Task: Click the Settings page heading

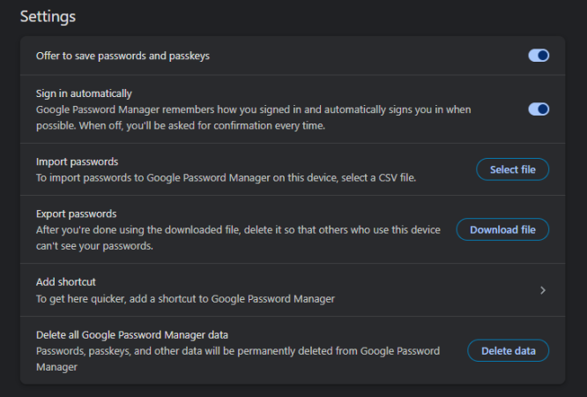Action: (x=48, y=16)
